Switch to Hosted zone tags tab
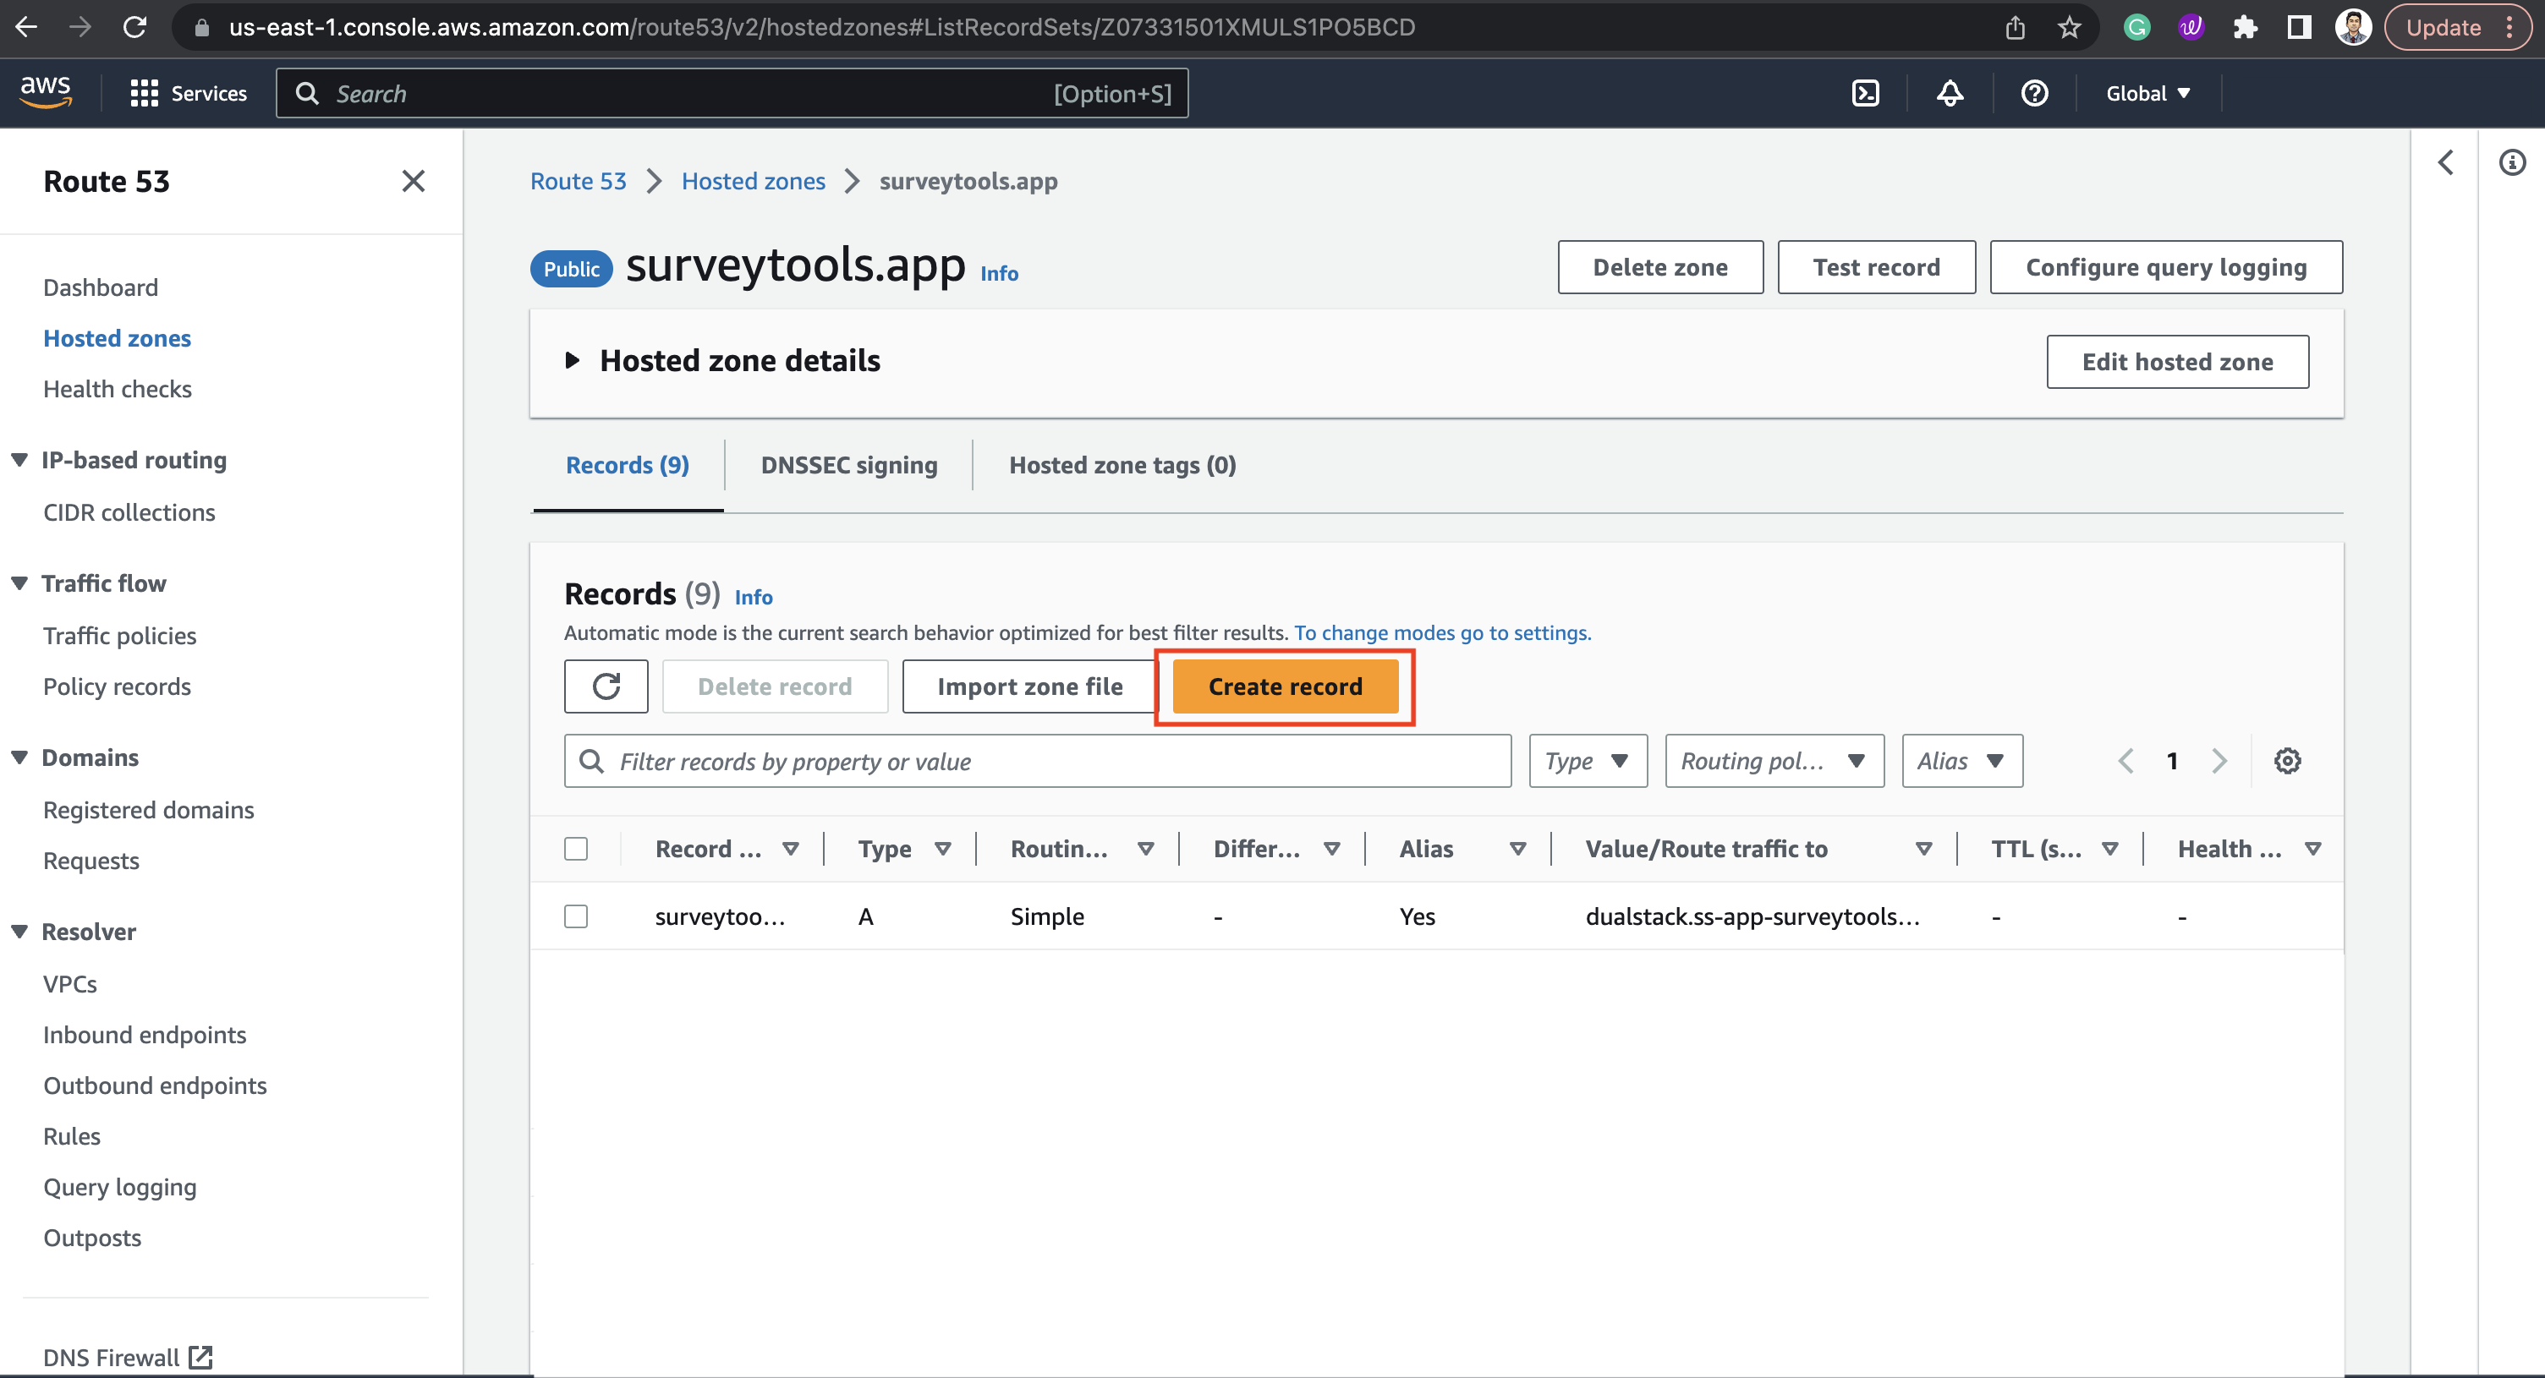The width and height of the screenshot is (2545, 1378). click(1122, 465)
